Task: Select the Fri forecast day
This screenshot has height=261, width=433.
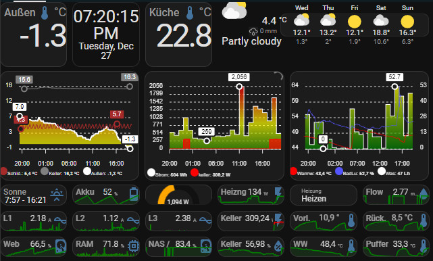Action: tap(355, 24)
